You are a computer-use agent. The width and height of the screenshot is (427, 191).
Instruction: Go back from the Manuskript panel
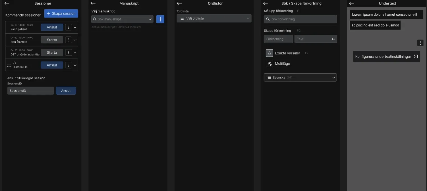point(93,3)
